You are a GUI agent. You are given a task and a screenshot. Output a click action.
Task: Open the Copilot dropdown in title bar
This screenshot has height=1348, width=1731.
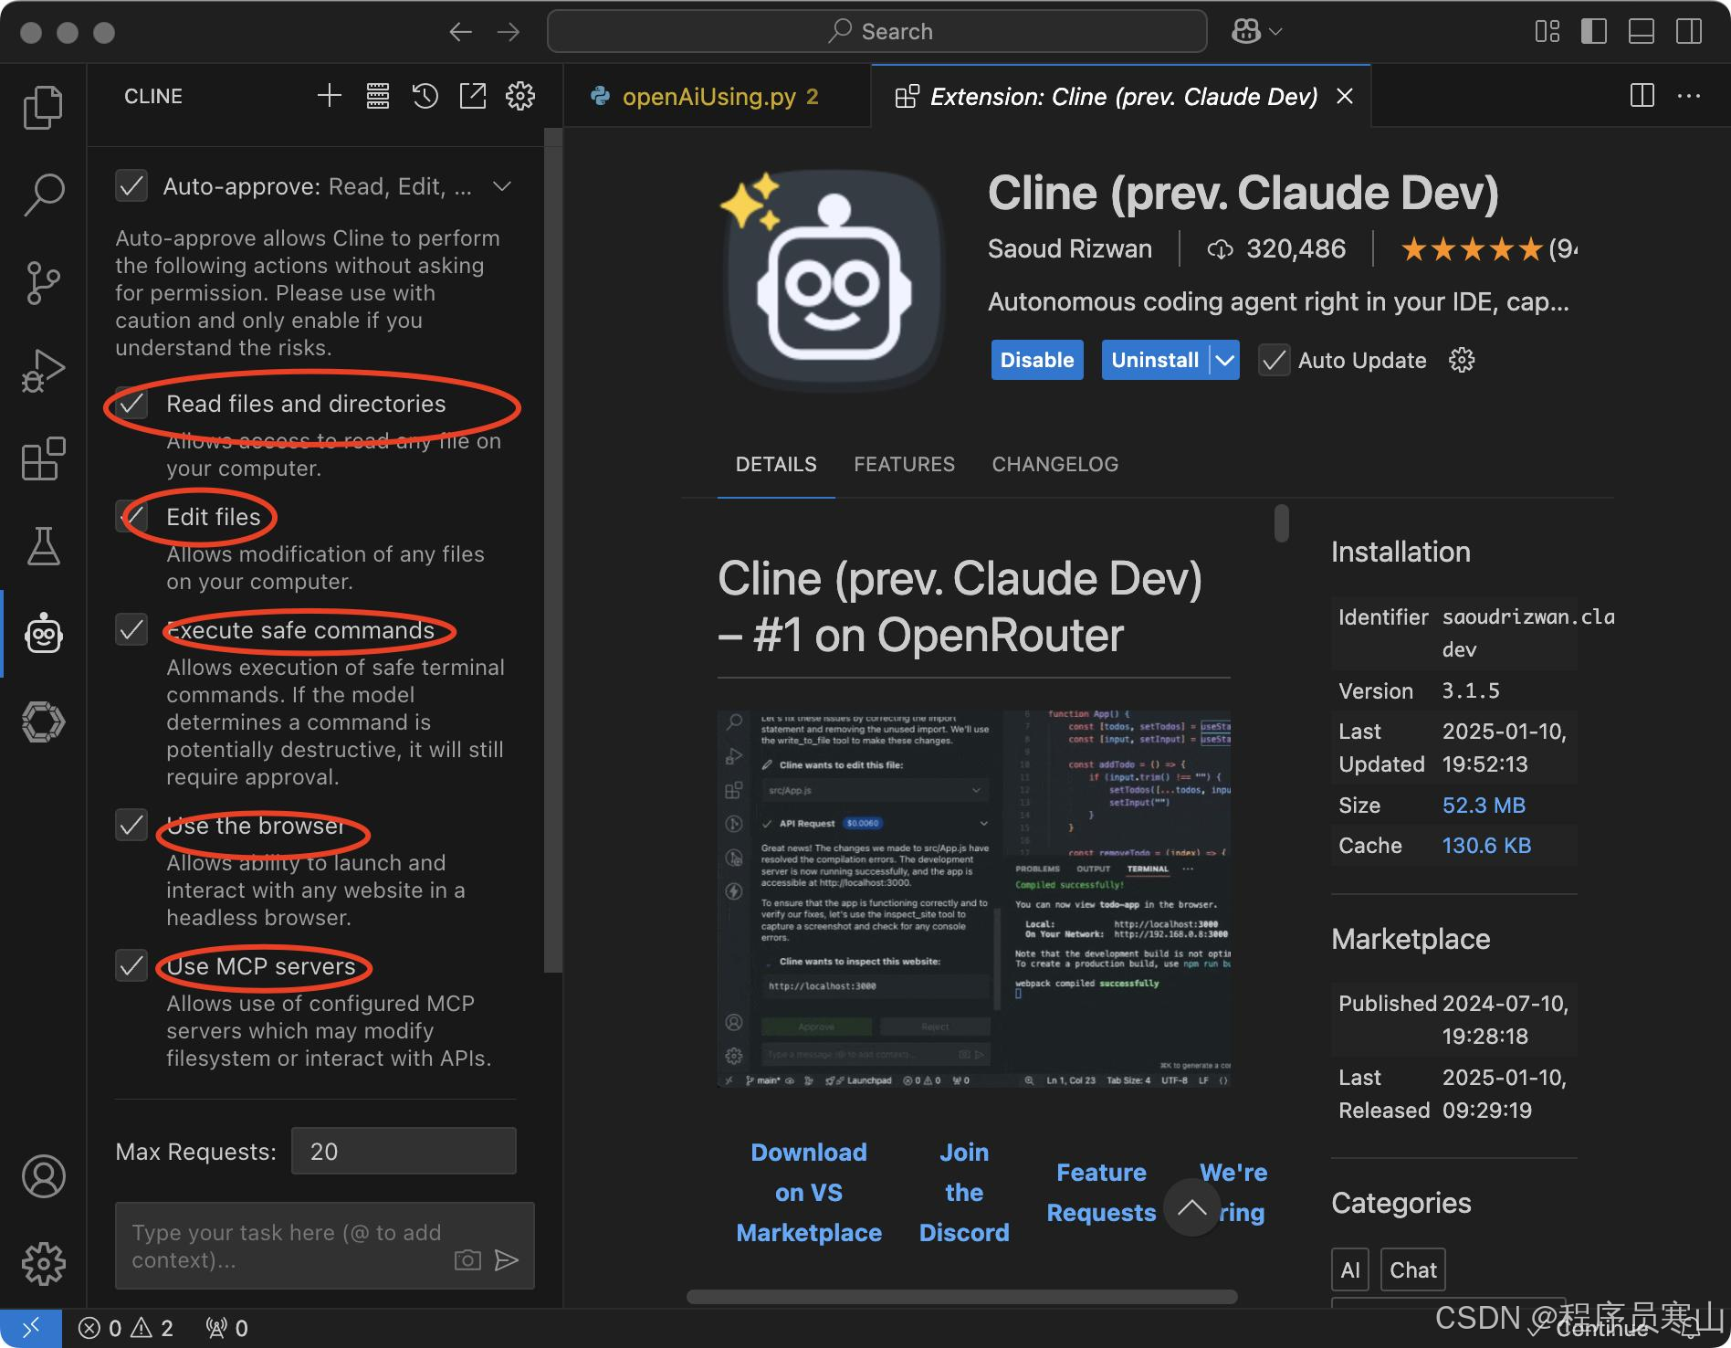1257,32
